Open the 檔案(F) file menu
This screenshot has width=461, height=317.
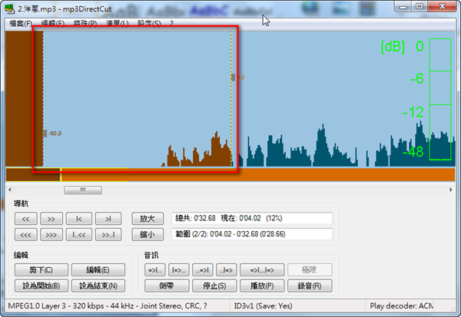coord(20,23)
